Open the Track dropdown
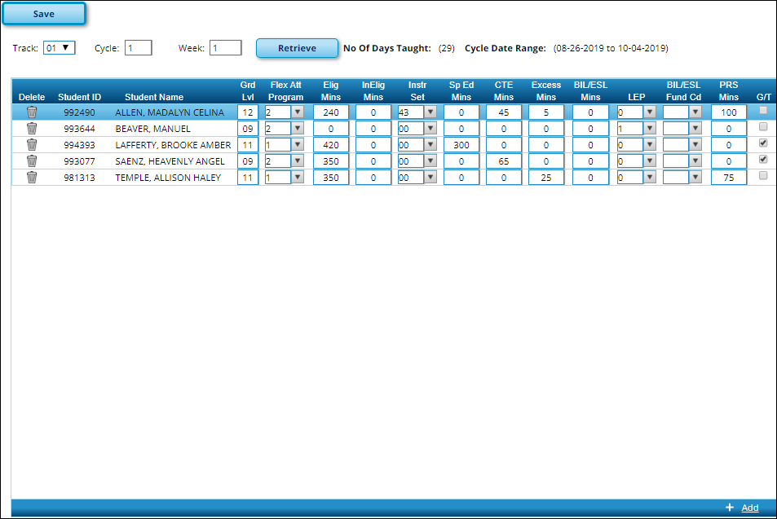This screenshot has width=777, height=519. (59, 48)
